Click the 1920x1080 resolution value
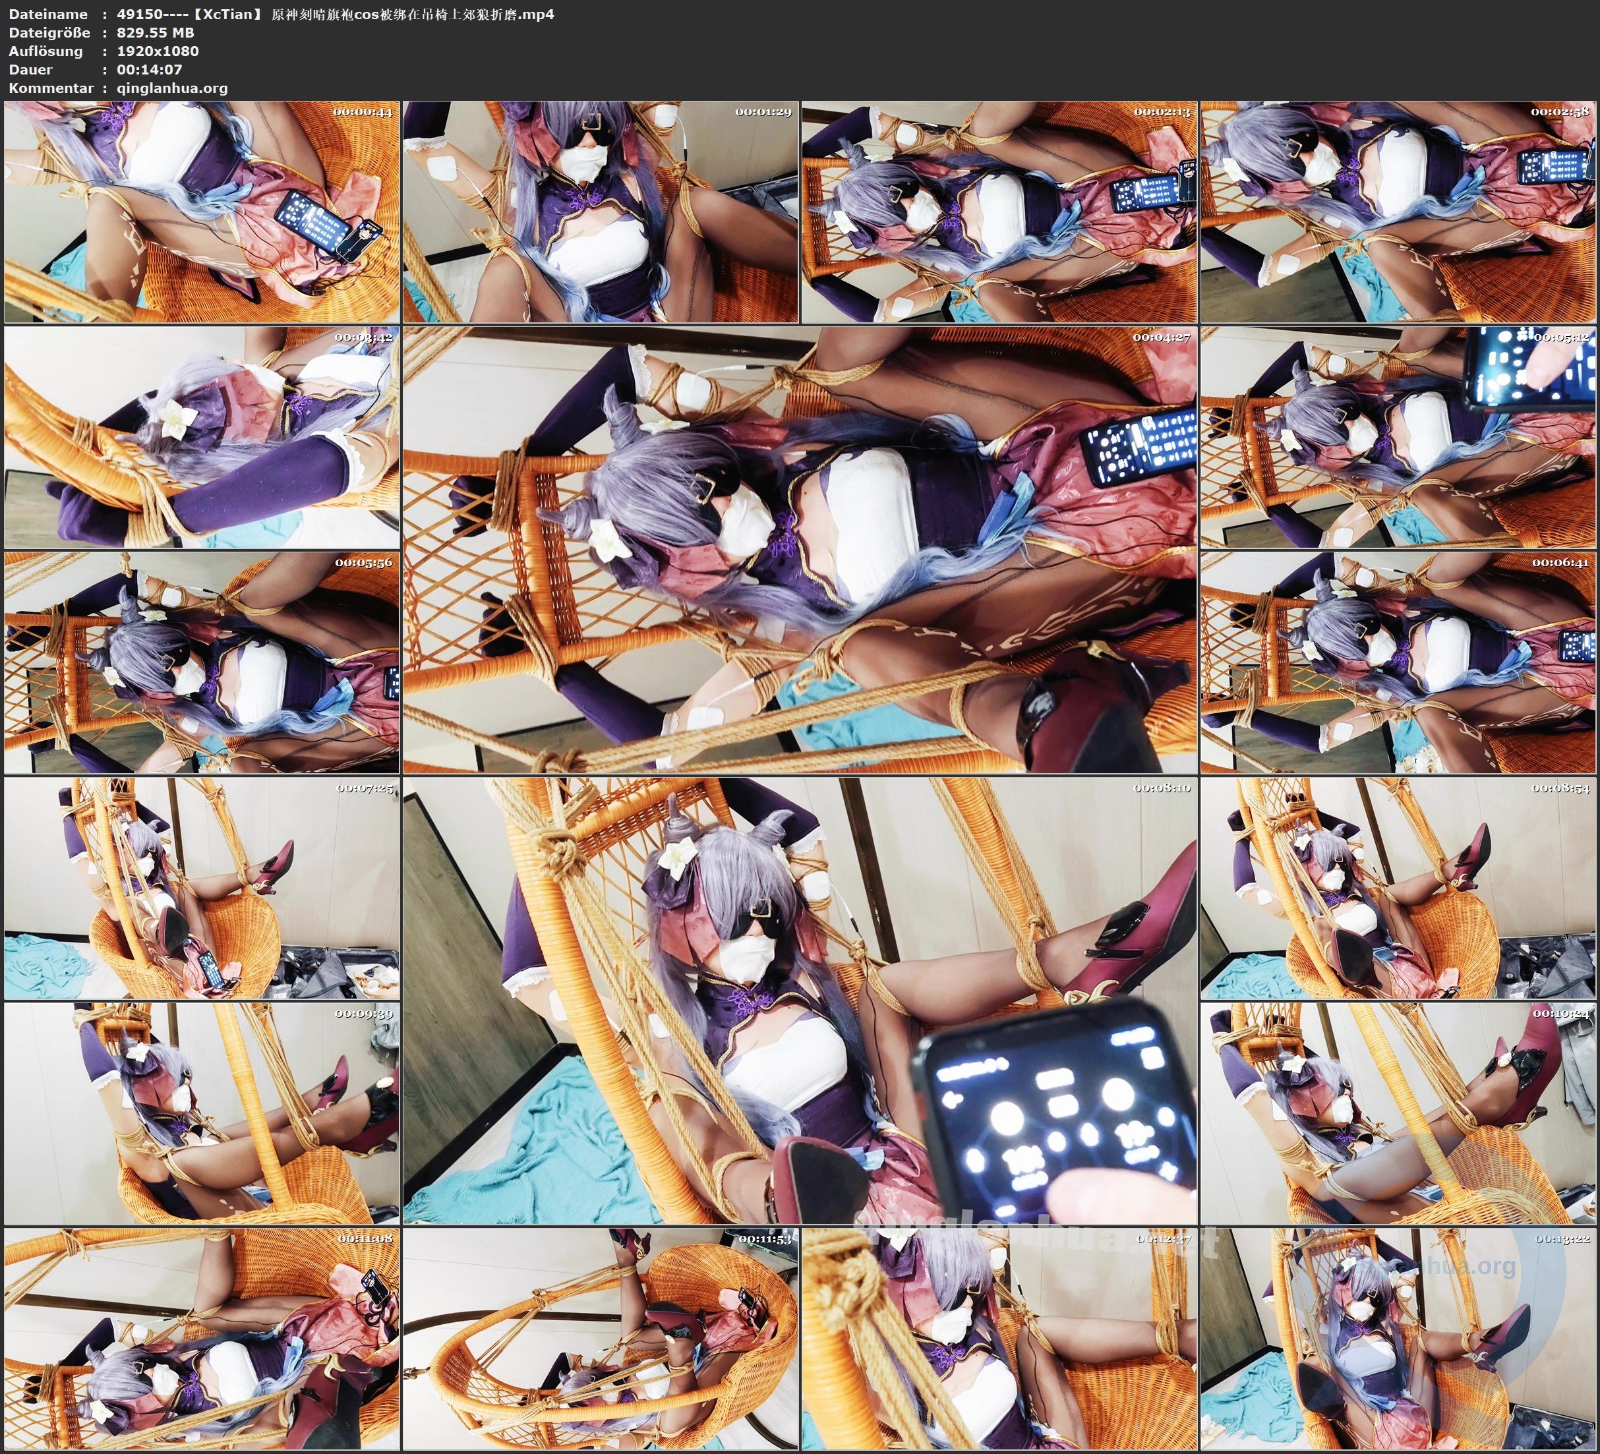Screen dimensions: 1600x1454 pyautogui.click(x=157, y=51)
